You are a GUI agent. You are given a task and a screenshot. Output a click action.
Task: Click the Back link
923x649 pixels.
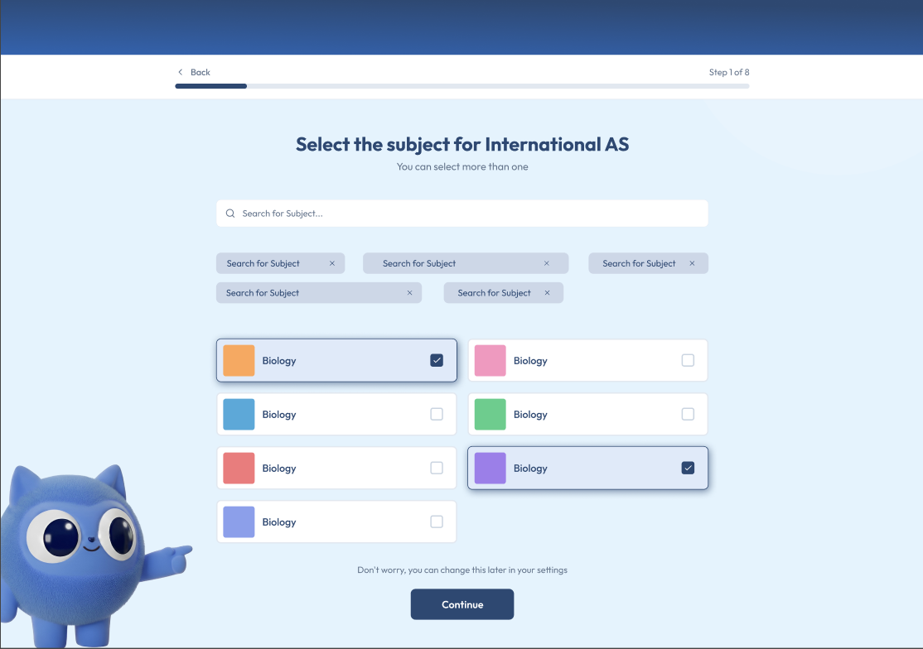[200, 72]
